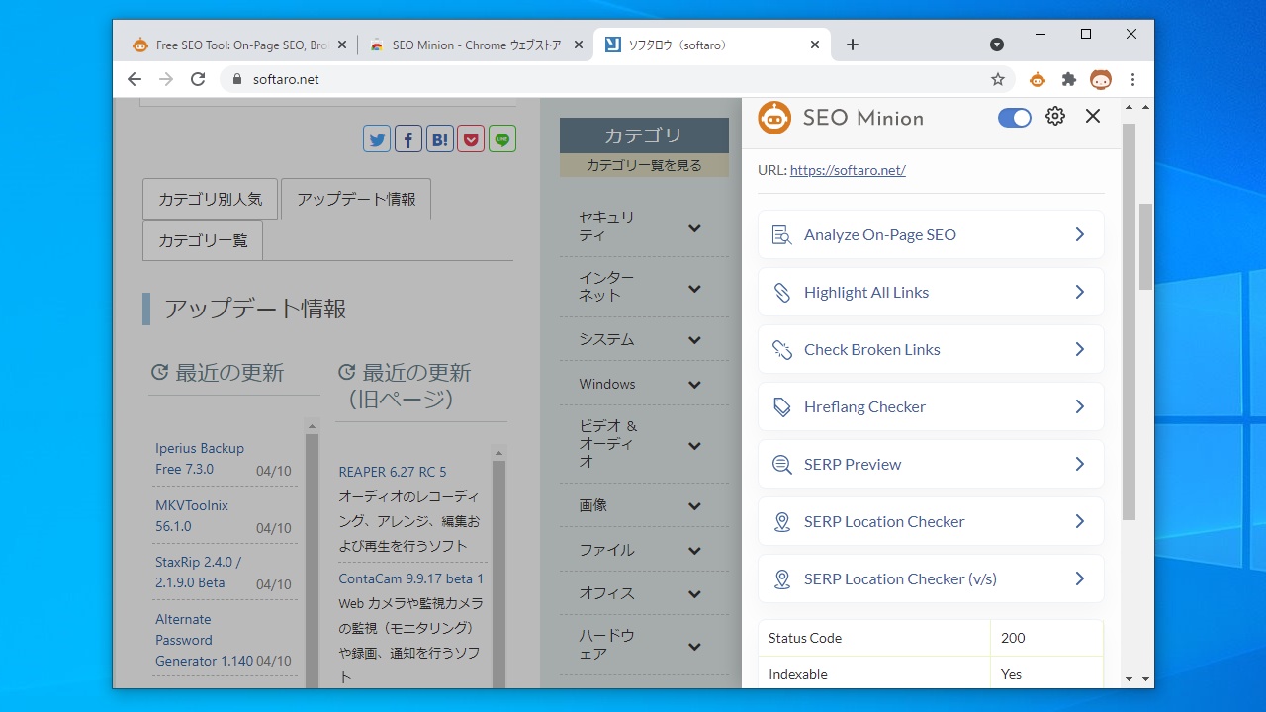
Task: Open Alternate Password Generator 1.140 link
Action: tap(204, 640)
